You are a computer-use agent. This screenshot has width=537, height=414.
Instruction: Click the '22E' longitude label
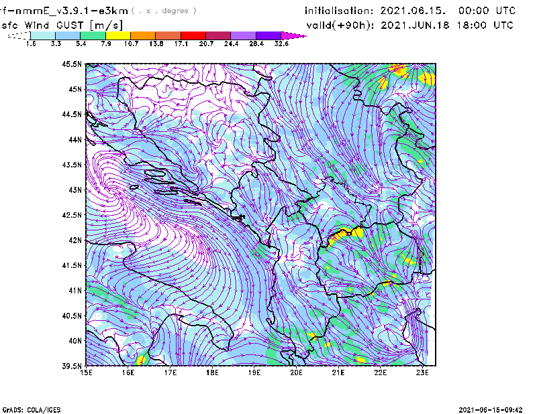380,372
